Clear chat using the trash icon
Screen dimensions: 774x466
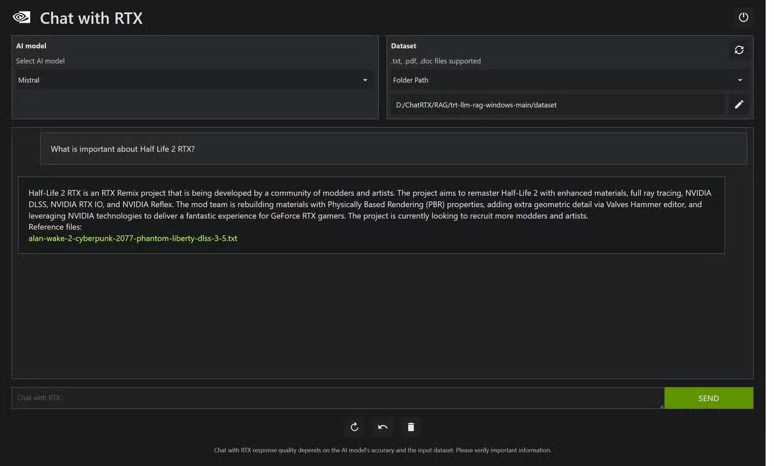[410, 427]
